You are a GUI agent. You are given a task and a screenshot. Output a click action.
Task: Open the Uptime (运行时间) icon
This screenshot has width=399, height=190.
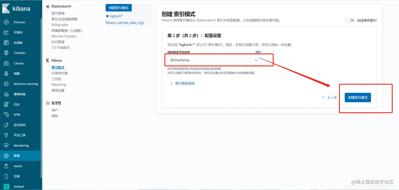(x=6, y=125)
